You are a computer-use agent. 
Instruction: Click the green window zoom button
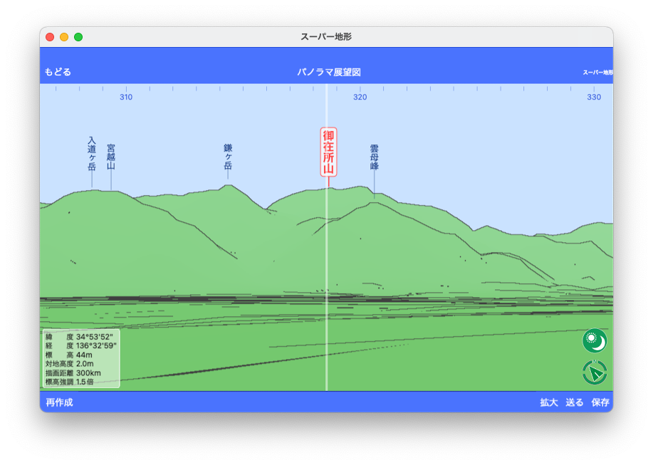tap(78, 37)
